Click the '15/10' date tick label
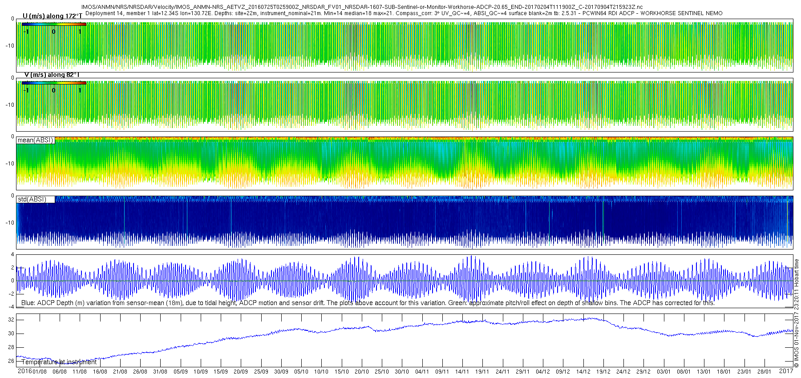This screenshot has width=801, height=378. click(x=341, y=372)
